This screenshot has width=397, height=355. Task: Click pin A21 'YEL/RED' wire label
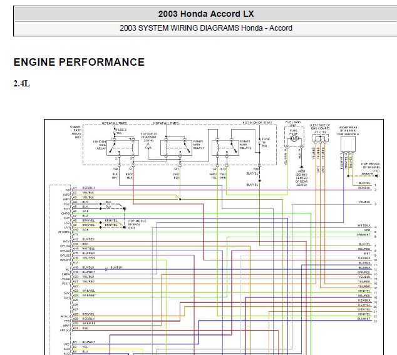click(x=88, y=281)
